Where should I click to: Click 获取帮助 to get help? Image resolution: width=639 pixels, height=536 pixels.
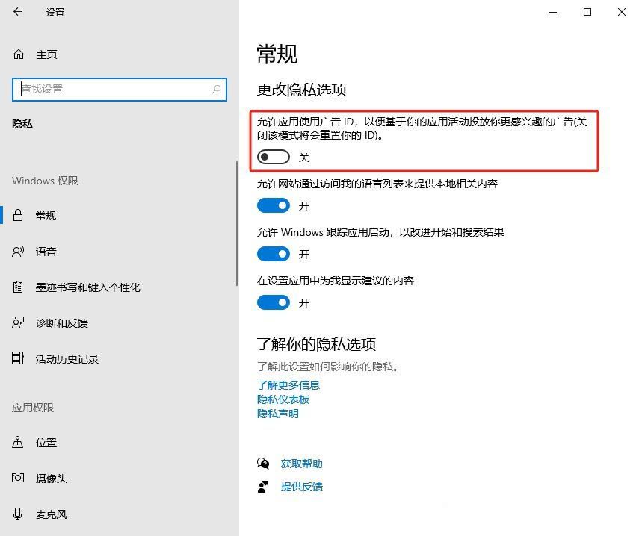pyautogui.click(x=302, y=463)
